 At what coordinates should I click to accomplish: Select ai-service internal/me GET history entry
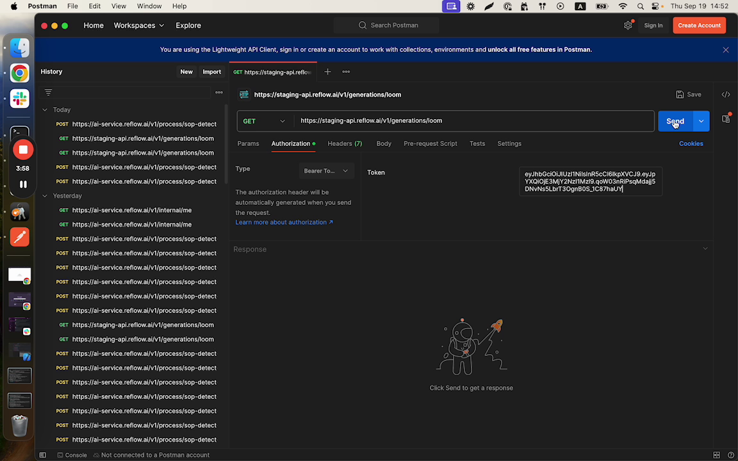click(131, 210)
